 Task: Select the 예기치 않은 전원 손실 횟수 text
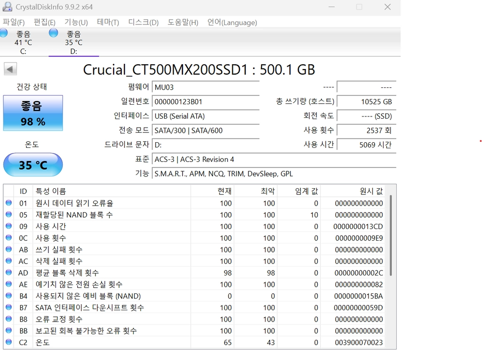pos(79,284)
